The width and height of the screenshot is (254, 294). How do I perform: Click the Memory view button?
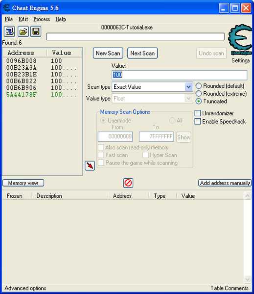click(23, 183)
